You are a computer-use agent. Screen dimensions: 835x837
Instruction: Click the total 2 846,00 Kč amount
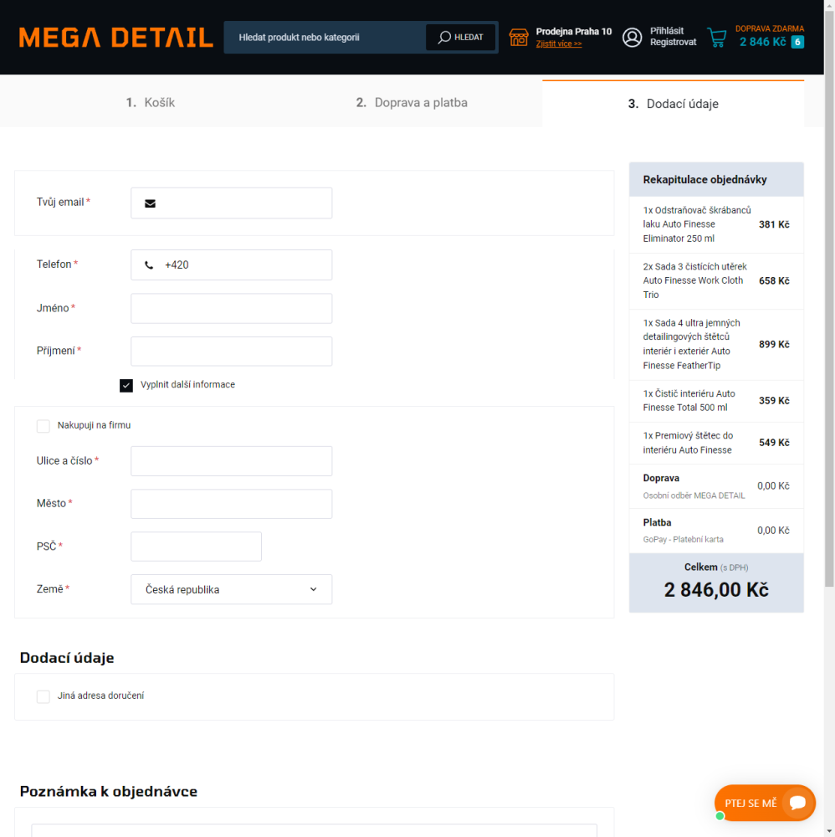[x=716, y=590]
